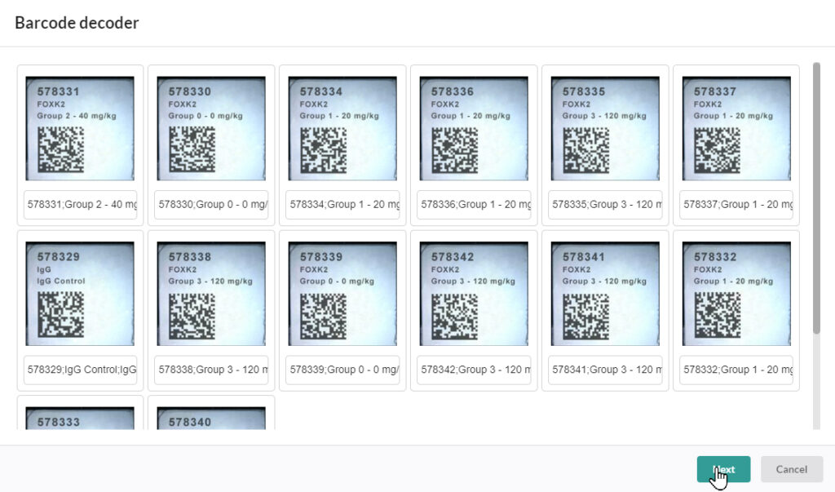
Task: Select the barcode thumbnail for sample 578338
Action: coord(211,292)
